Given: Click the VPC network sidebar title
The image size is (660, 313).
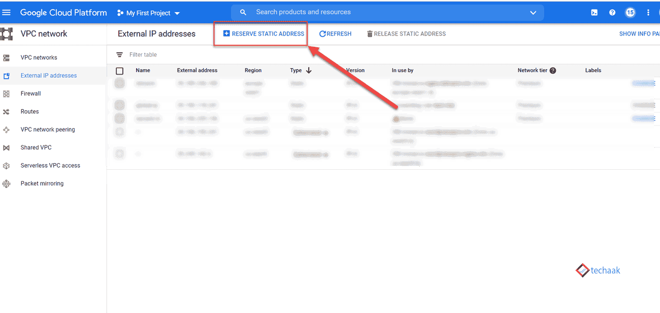Looking at the screenshot, I should click(44, 34).
